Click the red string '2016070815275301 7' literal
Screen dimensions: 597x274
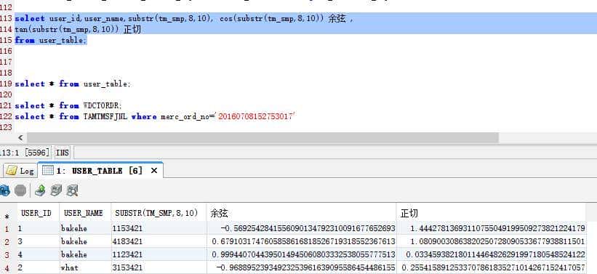pos(257,116)
